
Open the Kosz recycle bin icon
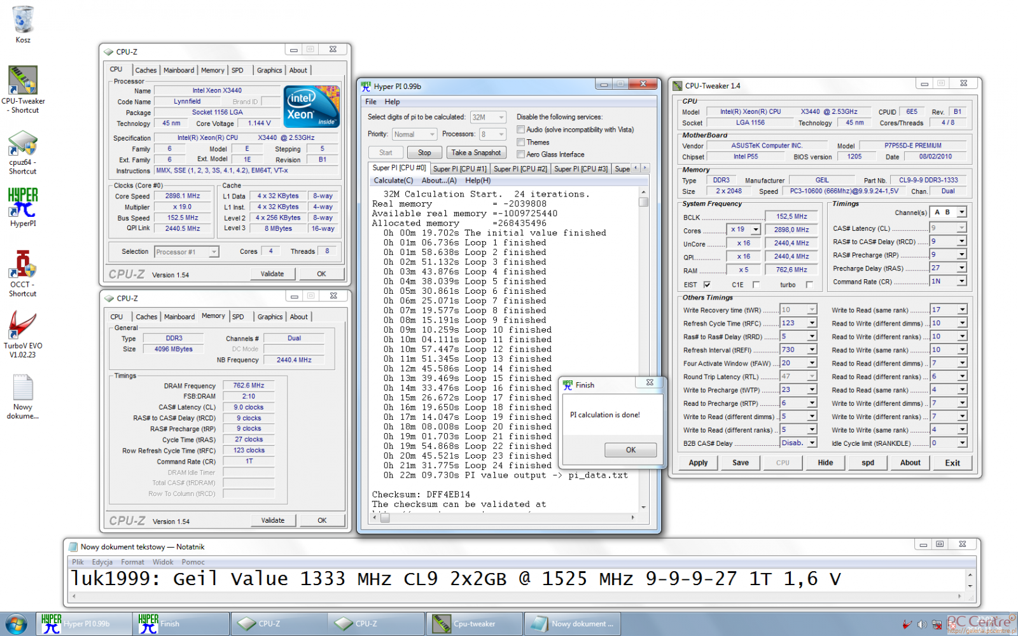(x=23, y=21)
